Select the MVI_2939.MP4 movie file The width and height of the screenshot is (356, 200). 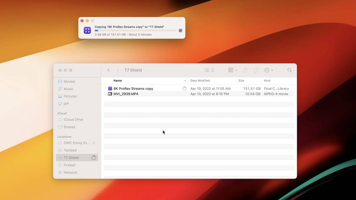click(126, 94)
